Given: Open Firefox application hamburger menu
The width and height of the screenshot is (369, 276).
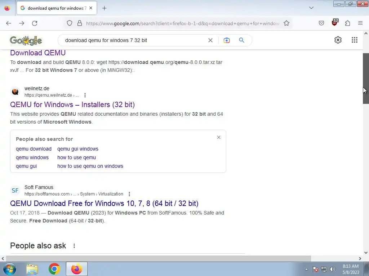Looking at the screenshot, I should click(360, 23).
